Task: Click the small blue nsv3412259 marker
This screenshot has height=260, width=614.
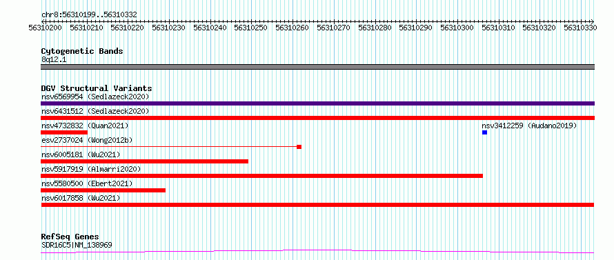Action: pyautogui.click(x=484, y=132)
